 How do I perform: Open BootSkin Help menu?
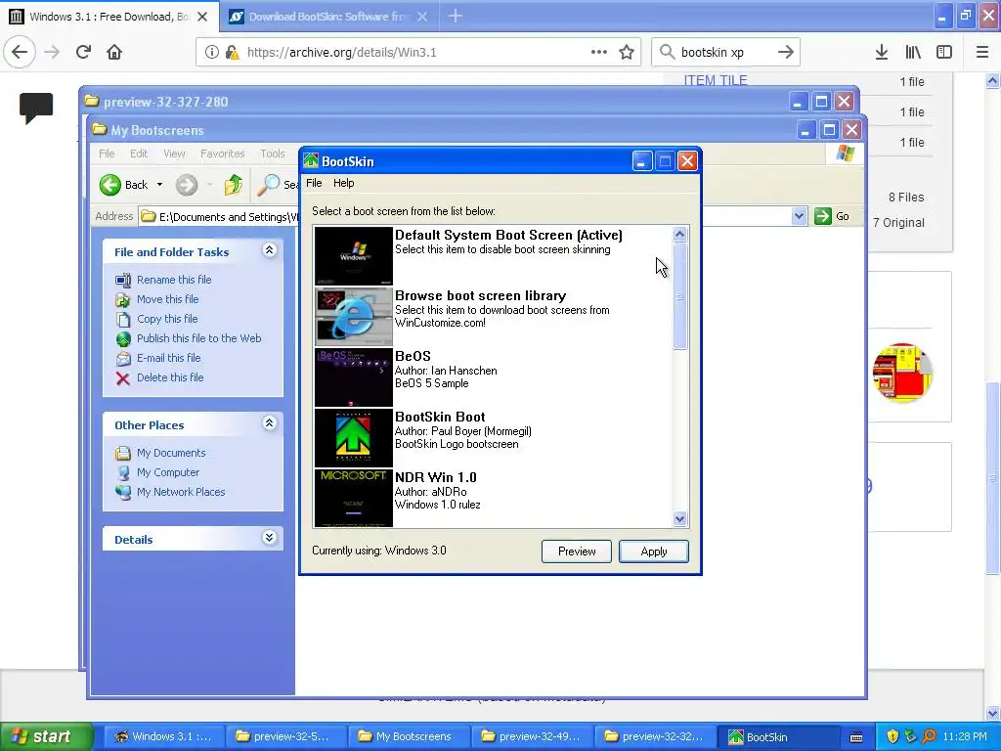(343, 183)
